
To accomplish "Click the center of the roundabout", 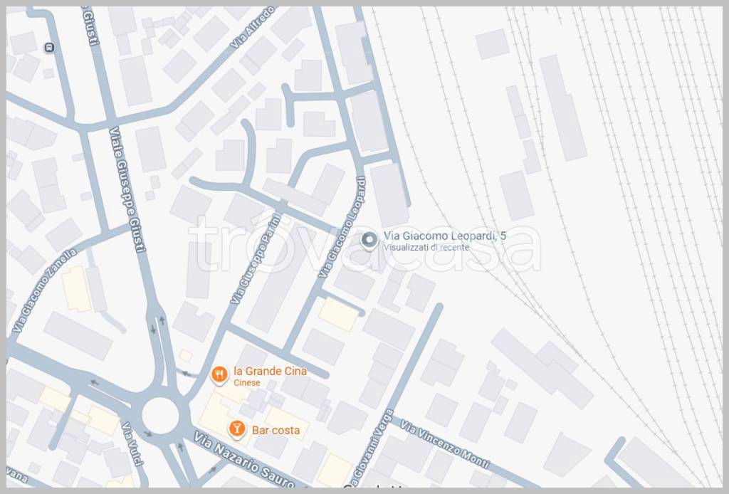I will 159,415.
